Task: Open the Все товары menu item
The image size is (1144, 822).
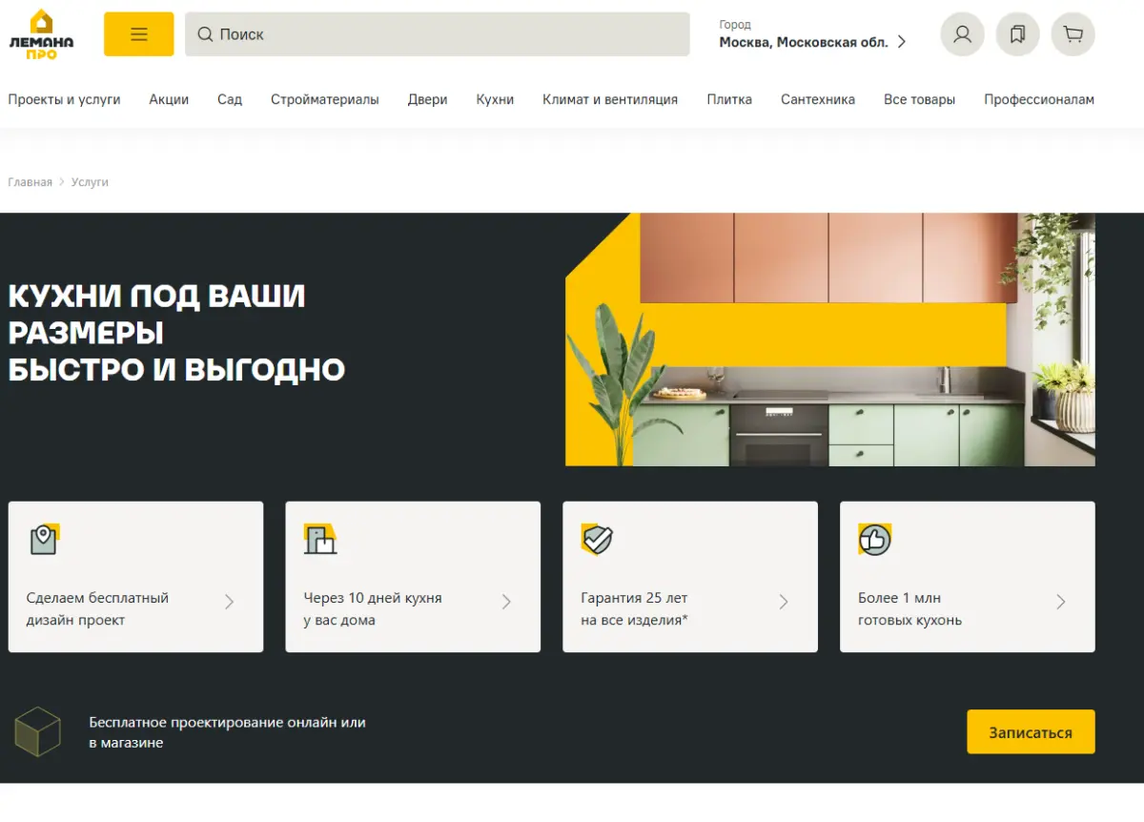Action: tap(919, 99)
